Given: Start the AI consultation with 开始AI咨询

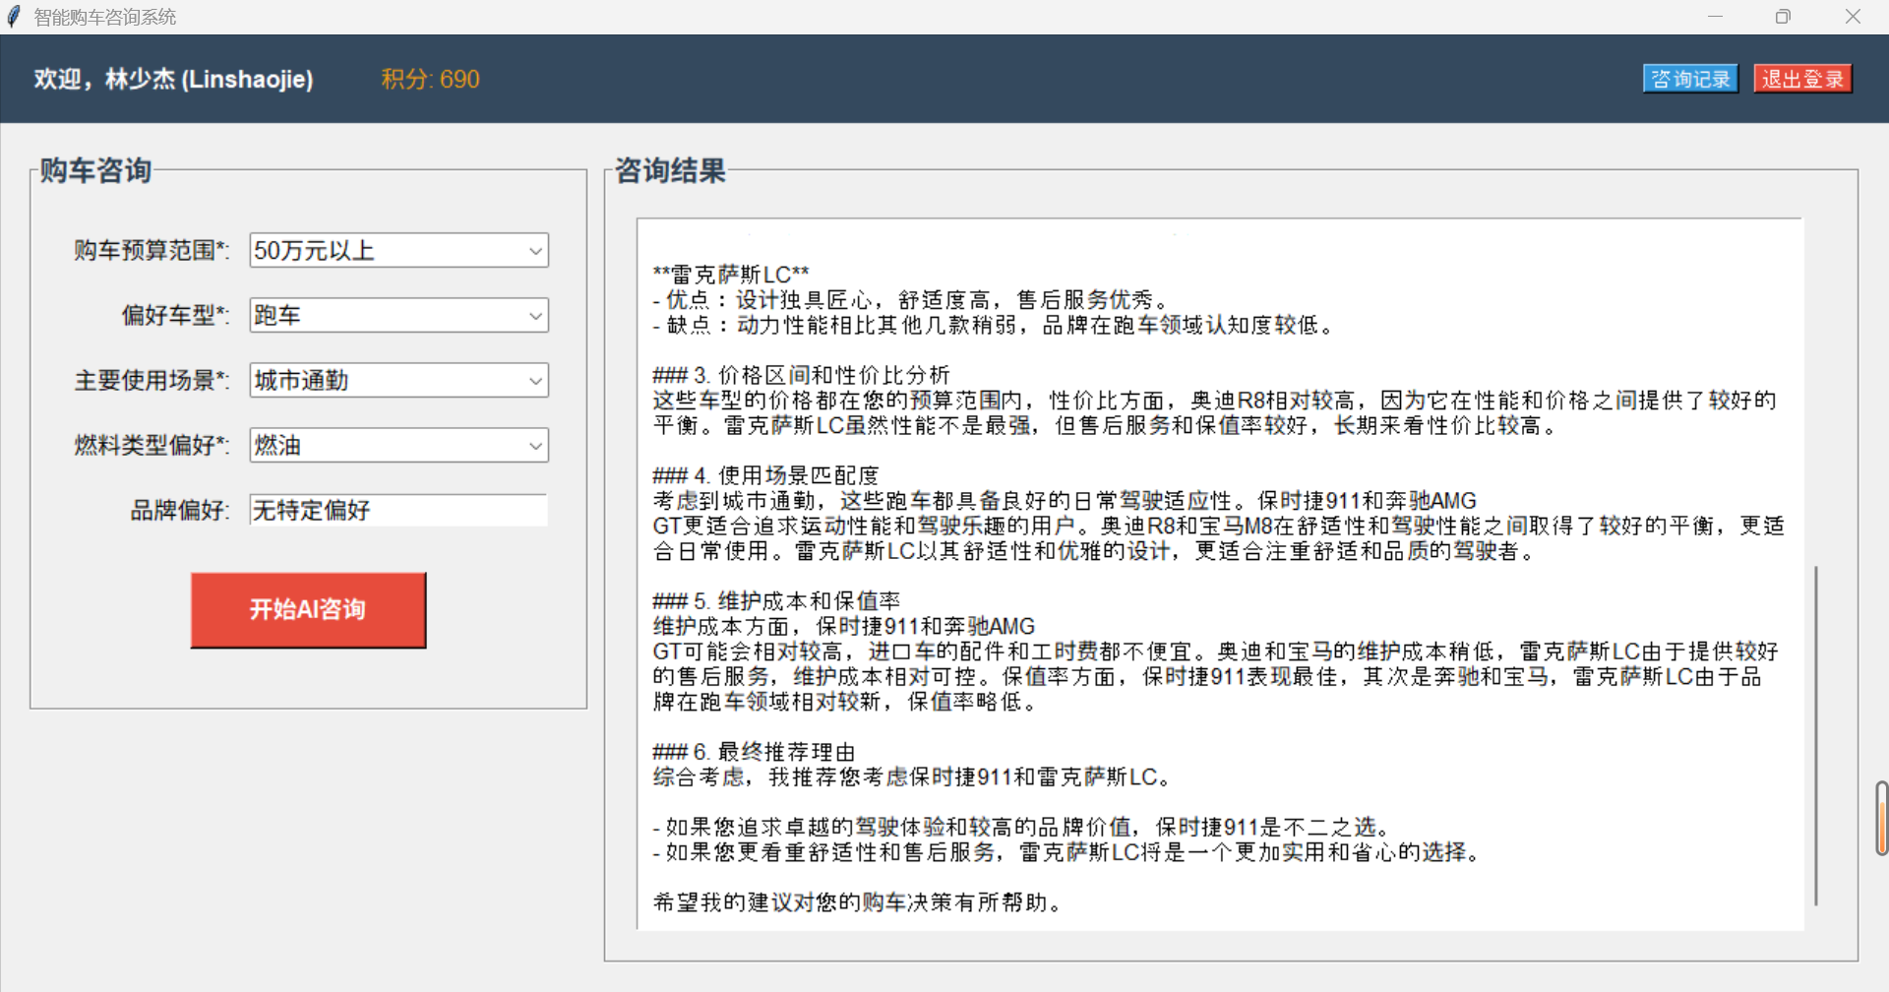Looking at the screenshot, I should (x=308, y=609).
